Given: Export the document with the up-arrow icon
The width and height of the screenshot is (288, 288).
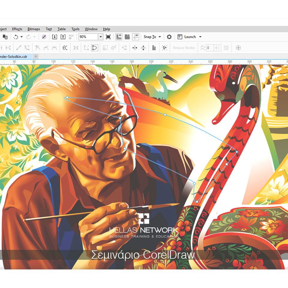Looking at the screenshot, I should [x=63, y=37].
